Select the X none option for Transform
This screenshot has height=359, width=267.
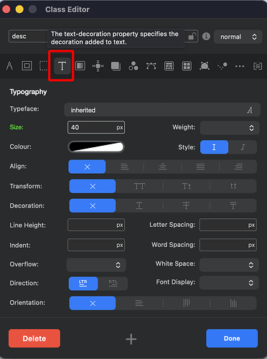click(93, 186)
